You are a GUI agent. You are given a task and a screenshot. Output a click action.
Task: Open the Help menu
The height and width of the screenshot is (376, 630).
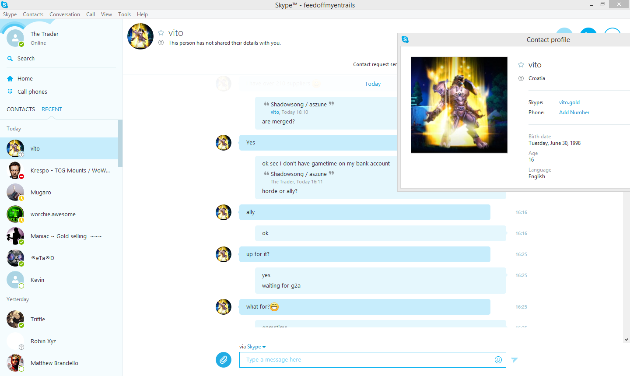143,14
